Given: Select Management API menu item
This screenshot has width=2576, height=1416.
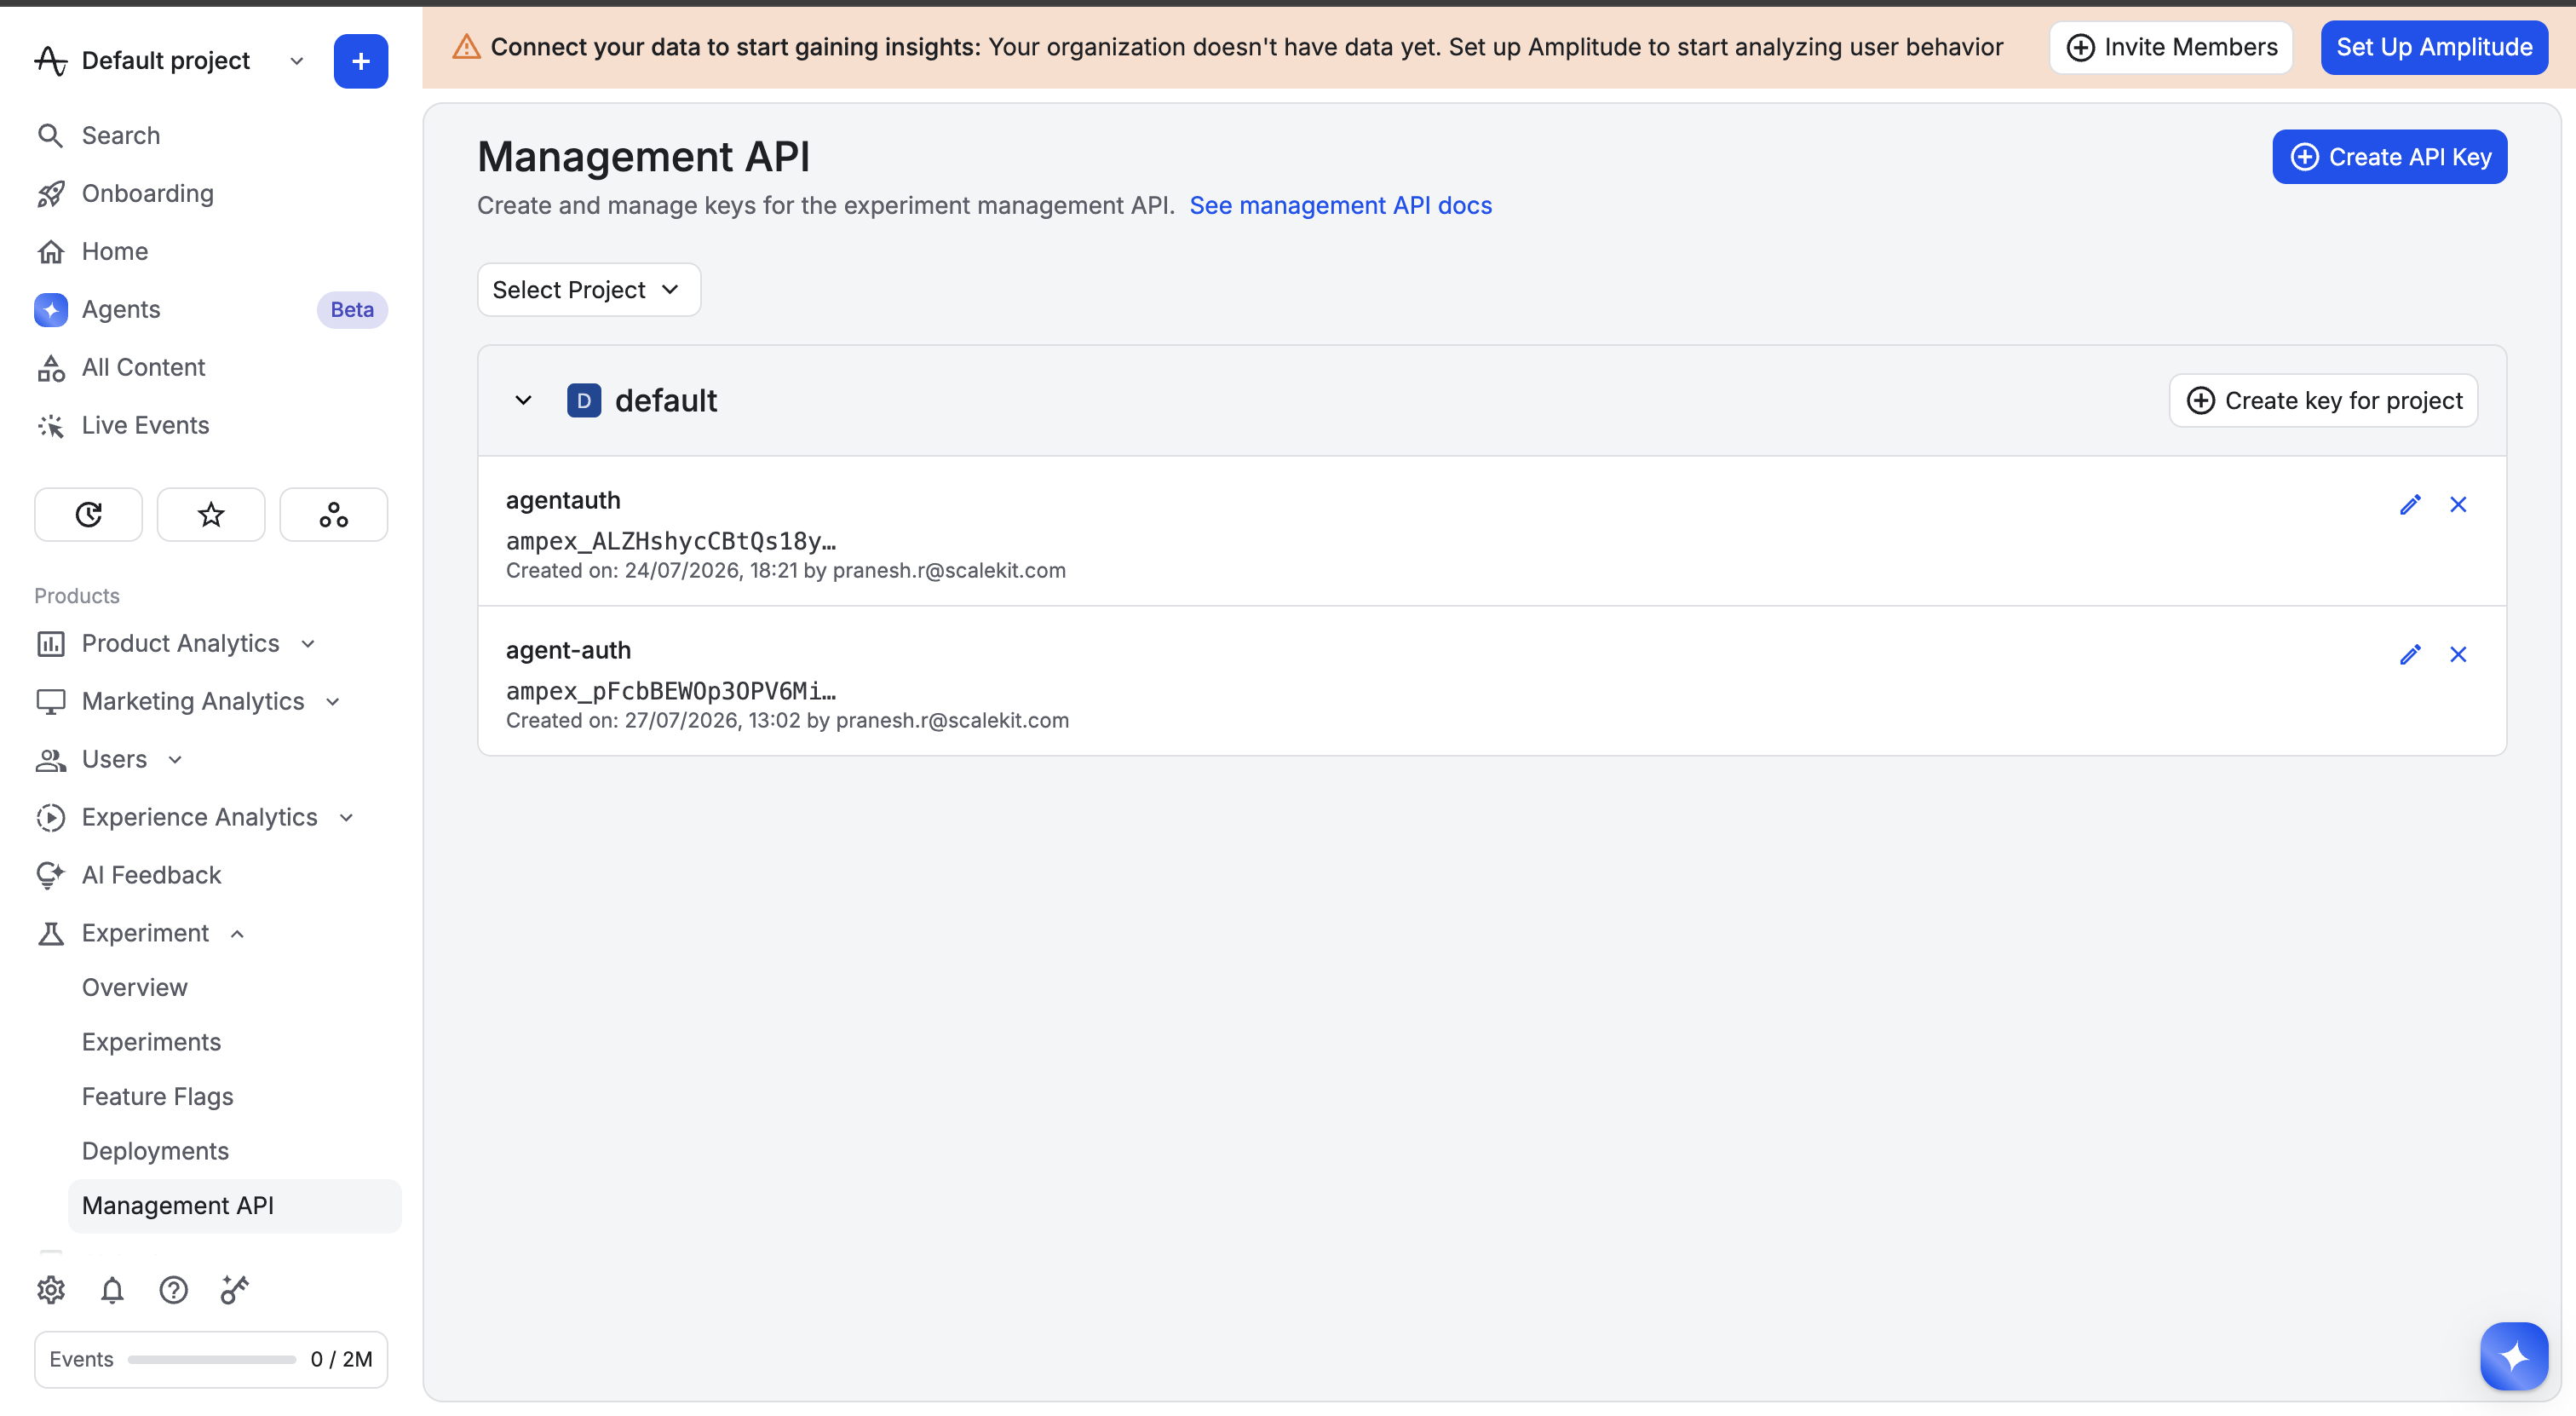Looking at the screenshot, I should 235,1206.
